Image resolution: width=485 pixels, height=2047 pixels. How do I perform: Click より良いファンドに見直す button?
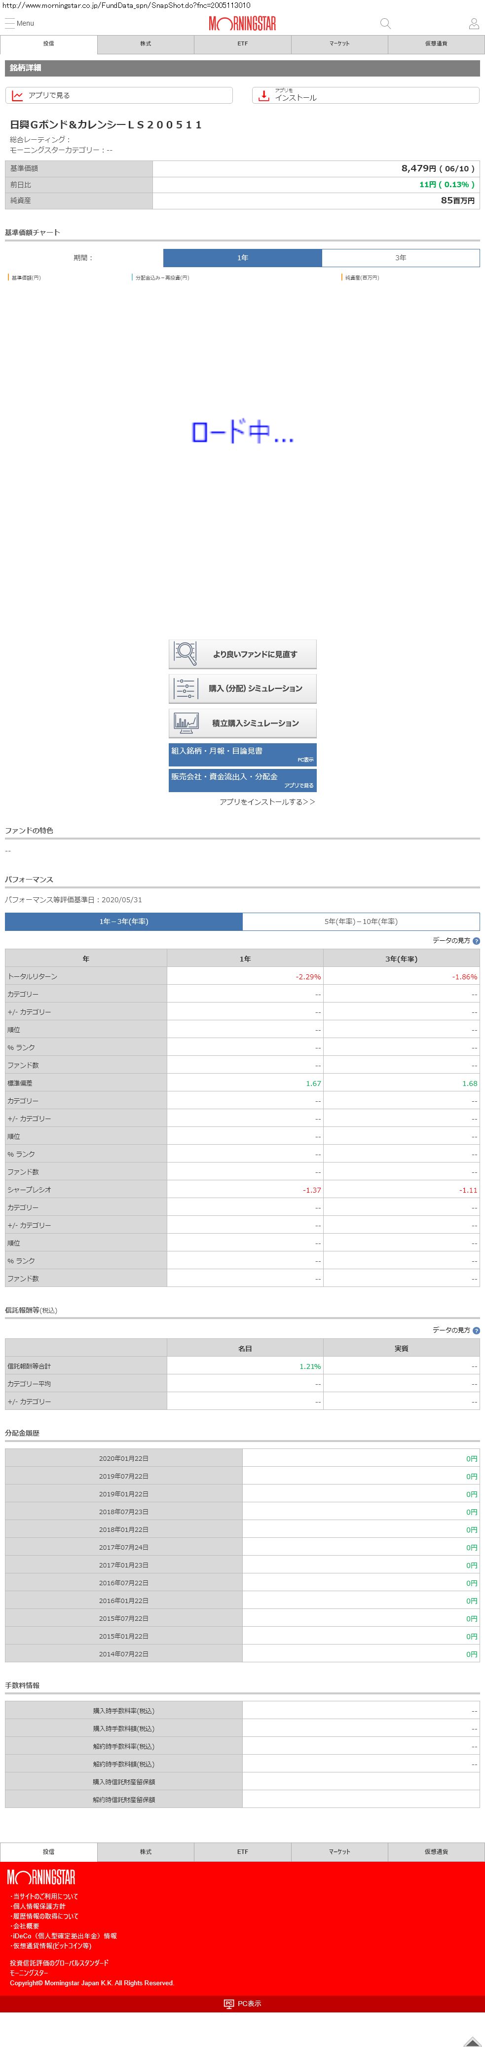coord(242,654)
